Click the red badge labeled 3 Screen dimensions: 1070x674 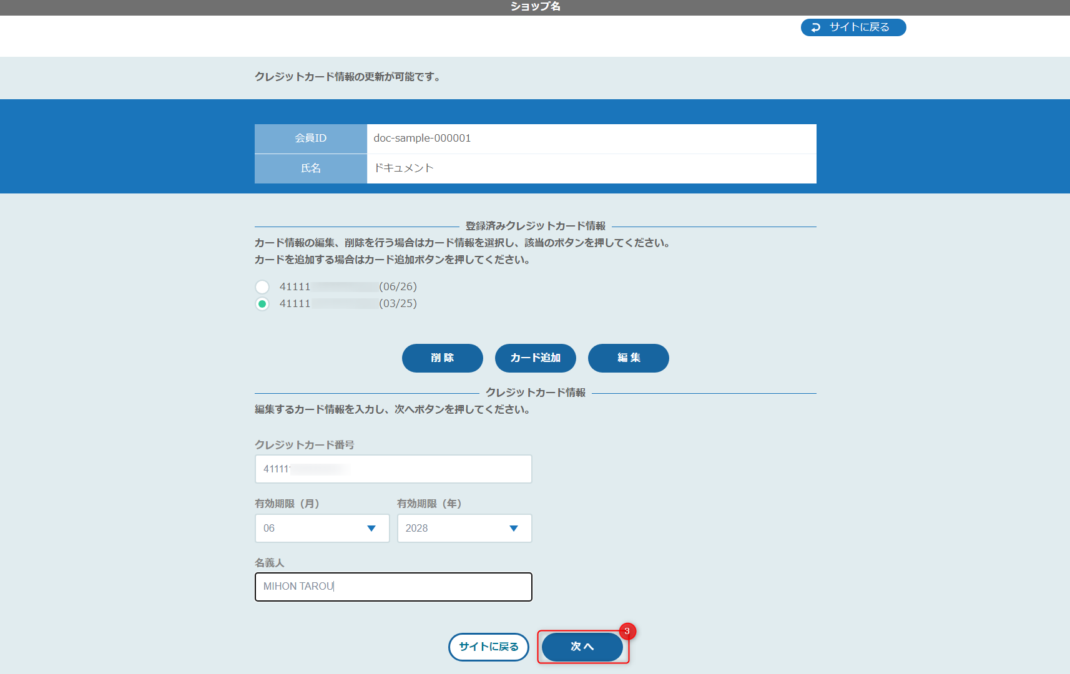(627, 632)
